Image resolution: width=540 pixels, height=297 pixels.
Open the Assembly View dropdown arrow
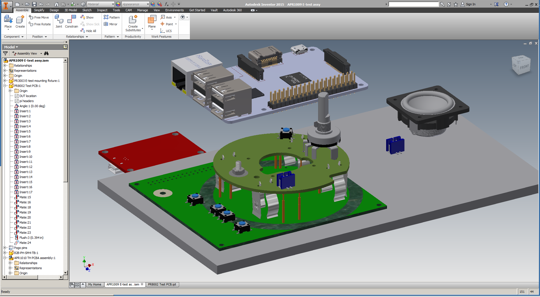tap(41, 53)
